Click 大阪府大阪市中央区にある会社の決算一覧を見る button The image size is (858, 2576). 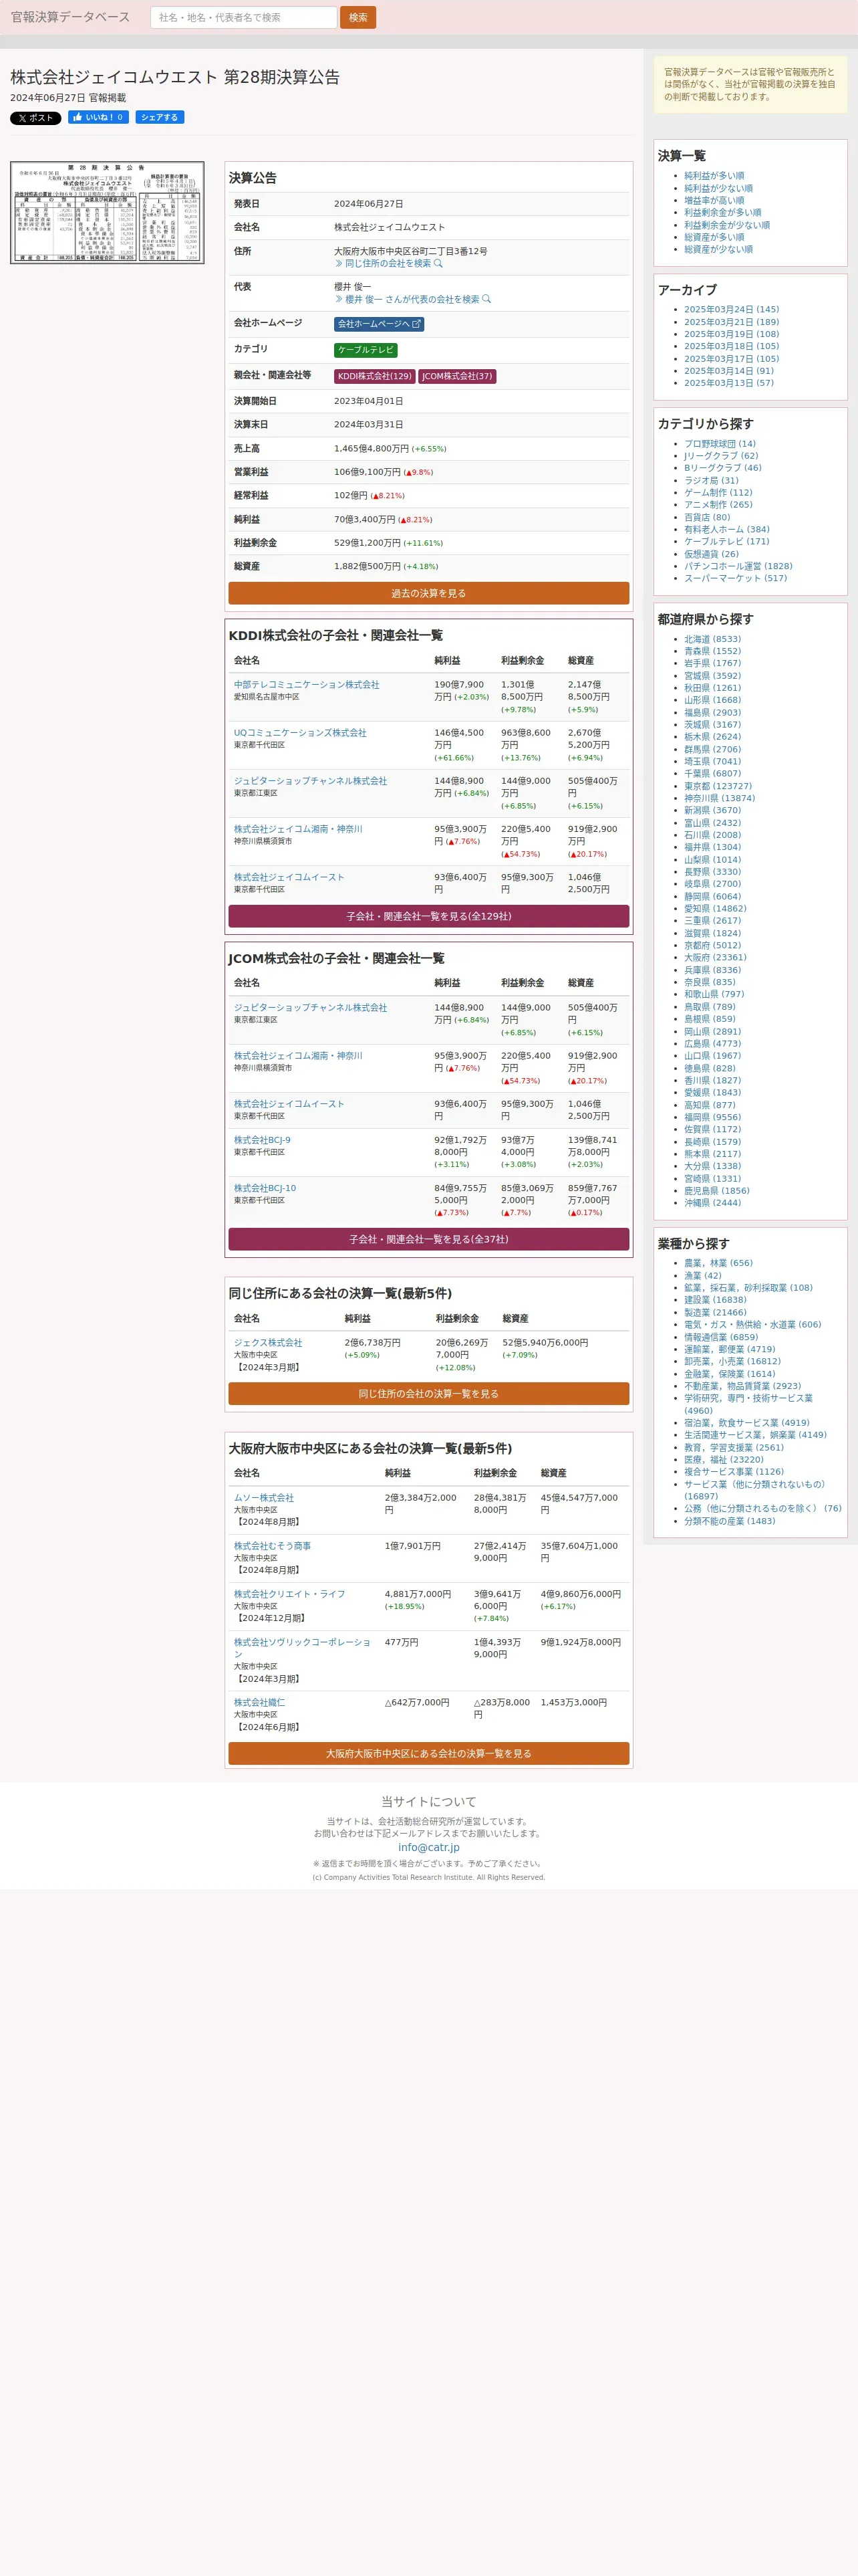coord(428,1753)
